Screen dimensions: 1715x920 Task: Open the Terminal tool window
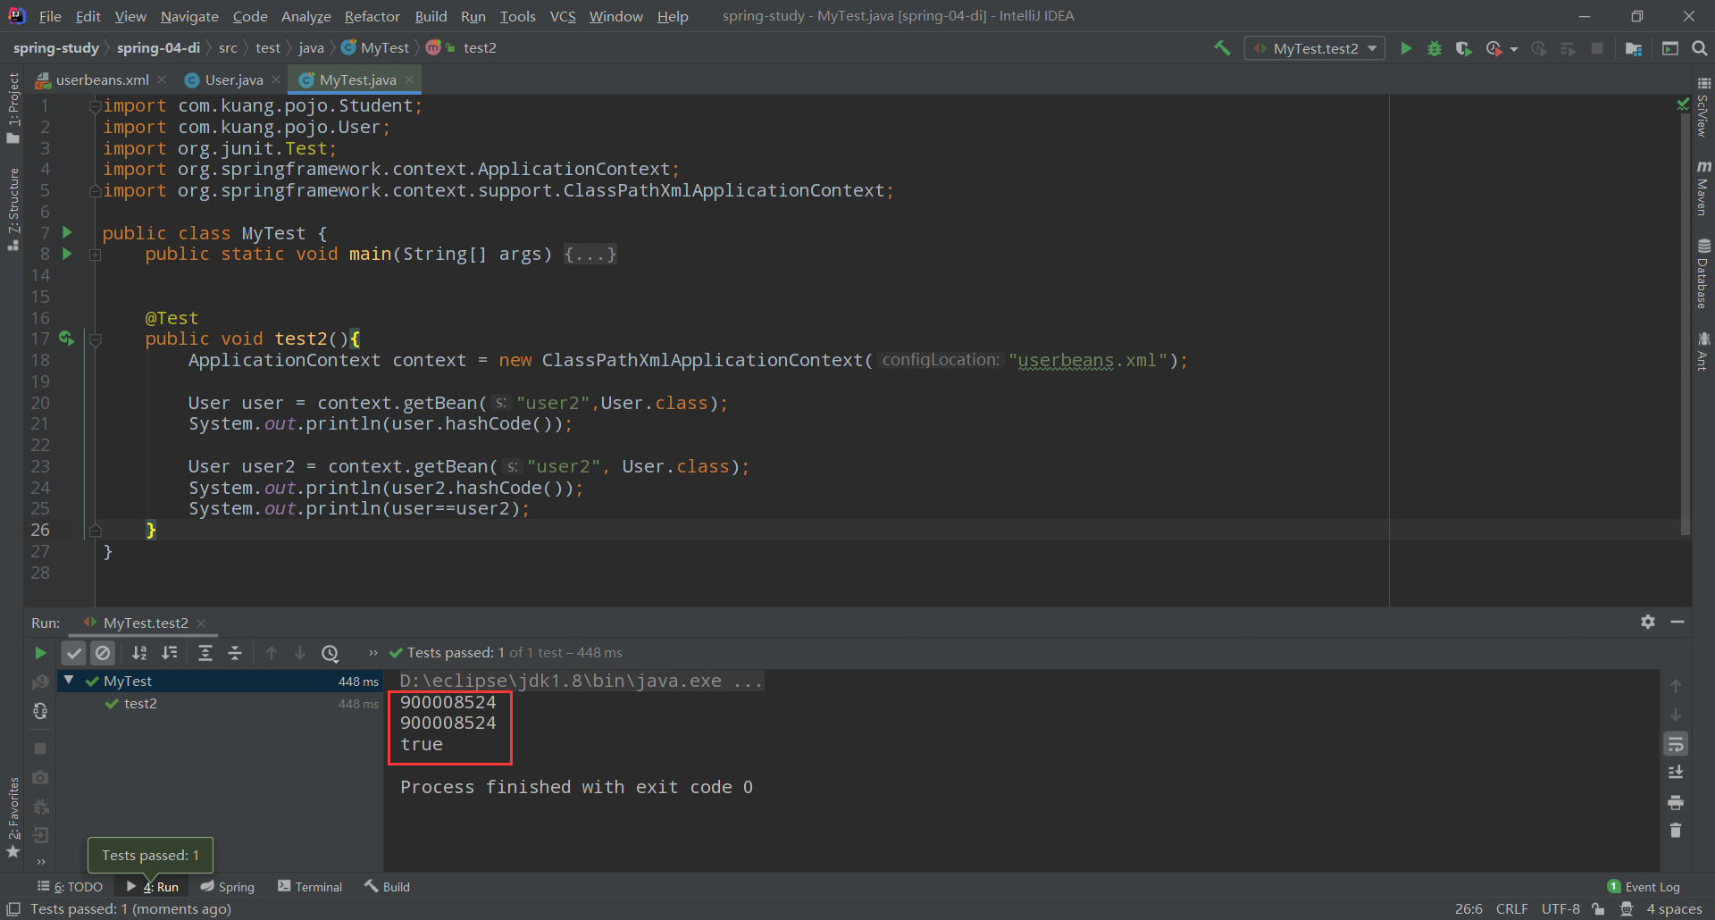click(310, 886)
